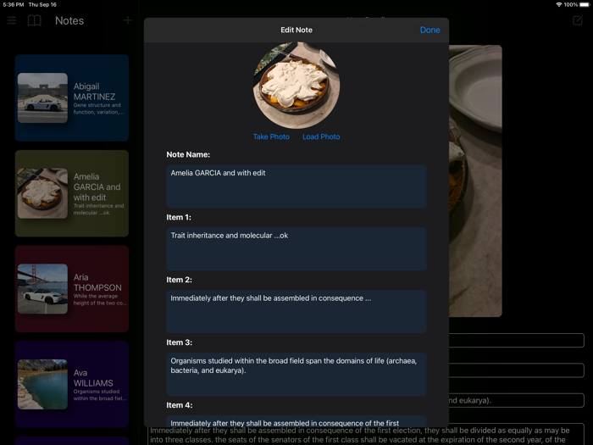The width and height of the screenshot is (593, 445).
Task: Open the filter settings icon in sidebar
Action: [12, 20]
